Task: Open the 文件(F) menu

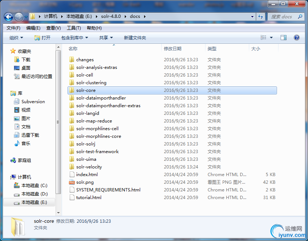Action: point(14,28)
